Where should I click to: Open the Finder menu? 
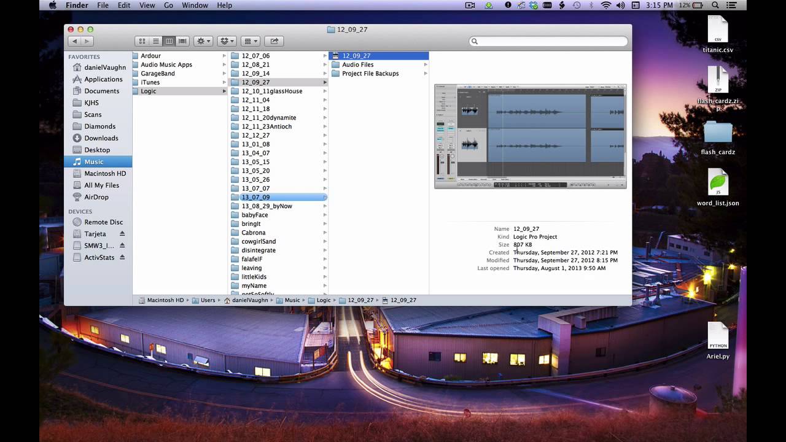coord(77,6)
